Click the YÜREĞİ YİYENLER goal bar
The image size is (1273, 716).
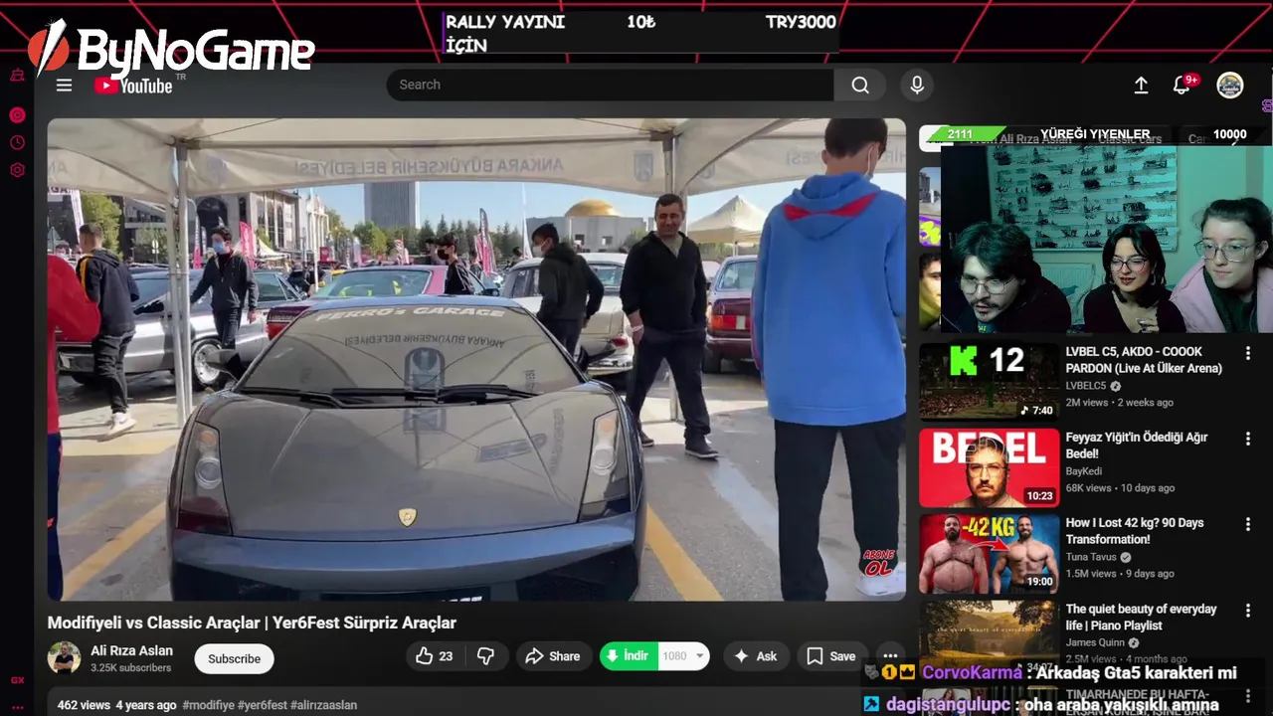click(1095, 134)
